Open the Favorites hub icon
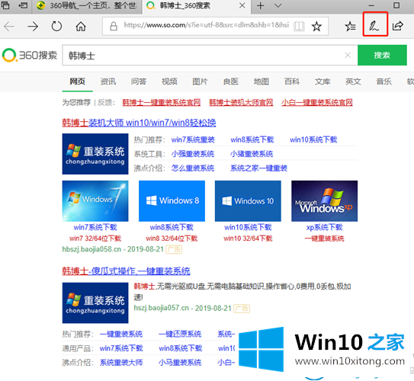414x381 pixels. tap(350, 27)
